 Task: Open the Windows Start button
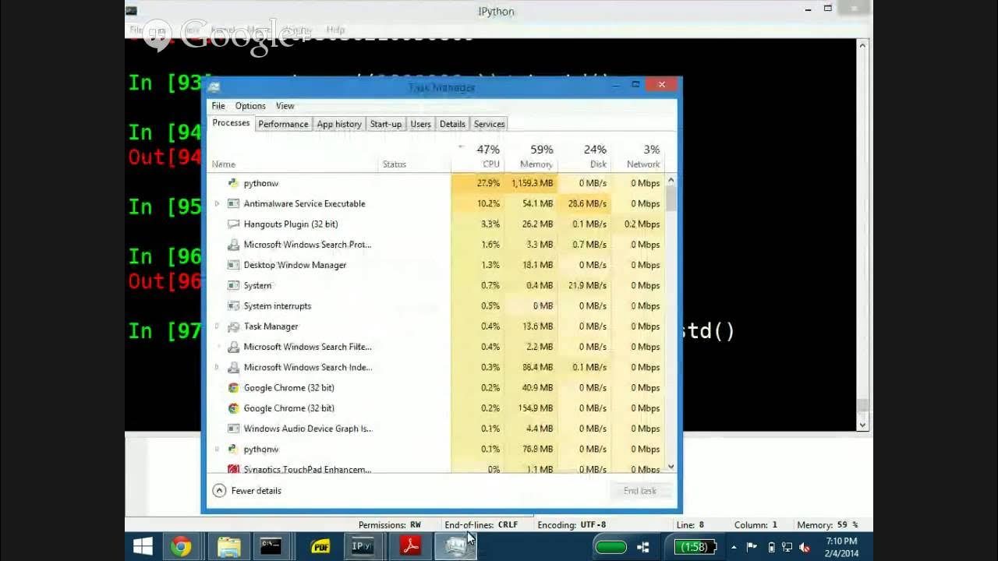pos(143,546)
